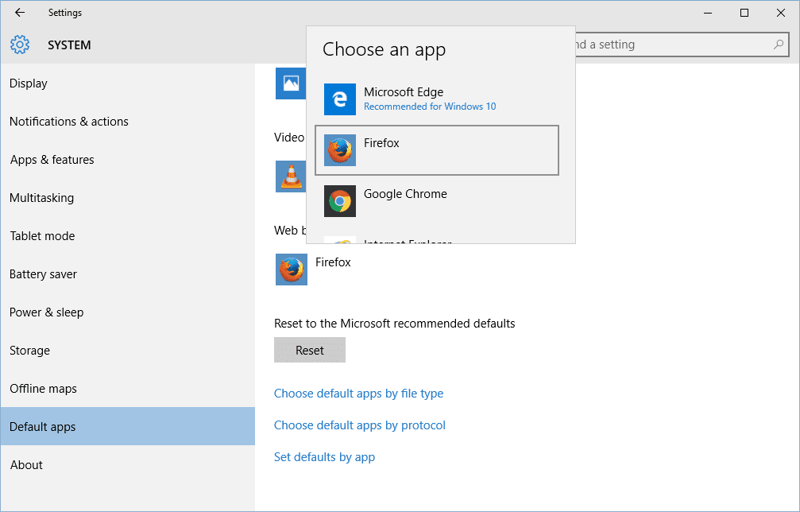Viewport: 800px width, 512px height.
Task: Open Apps & features section
Action: tap(52, 160)
